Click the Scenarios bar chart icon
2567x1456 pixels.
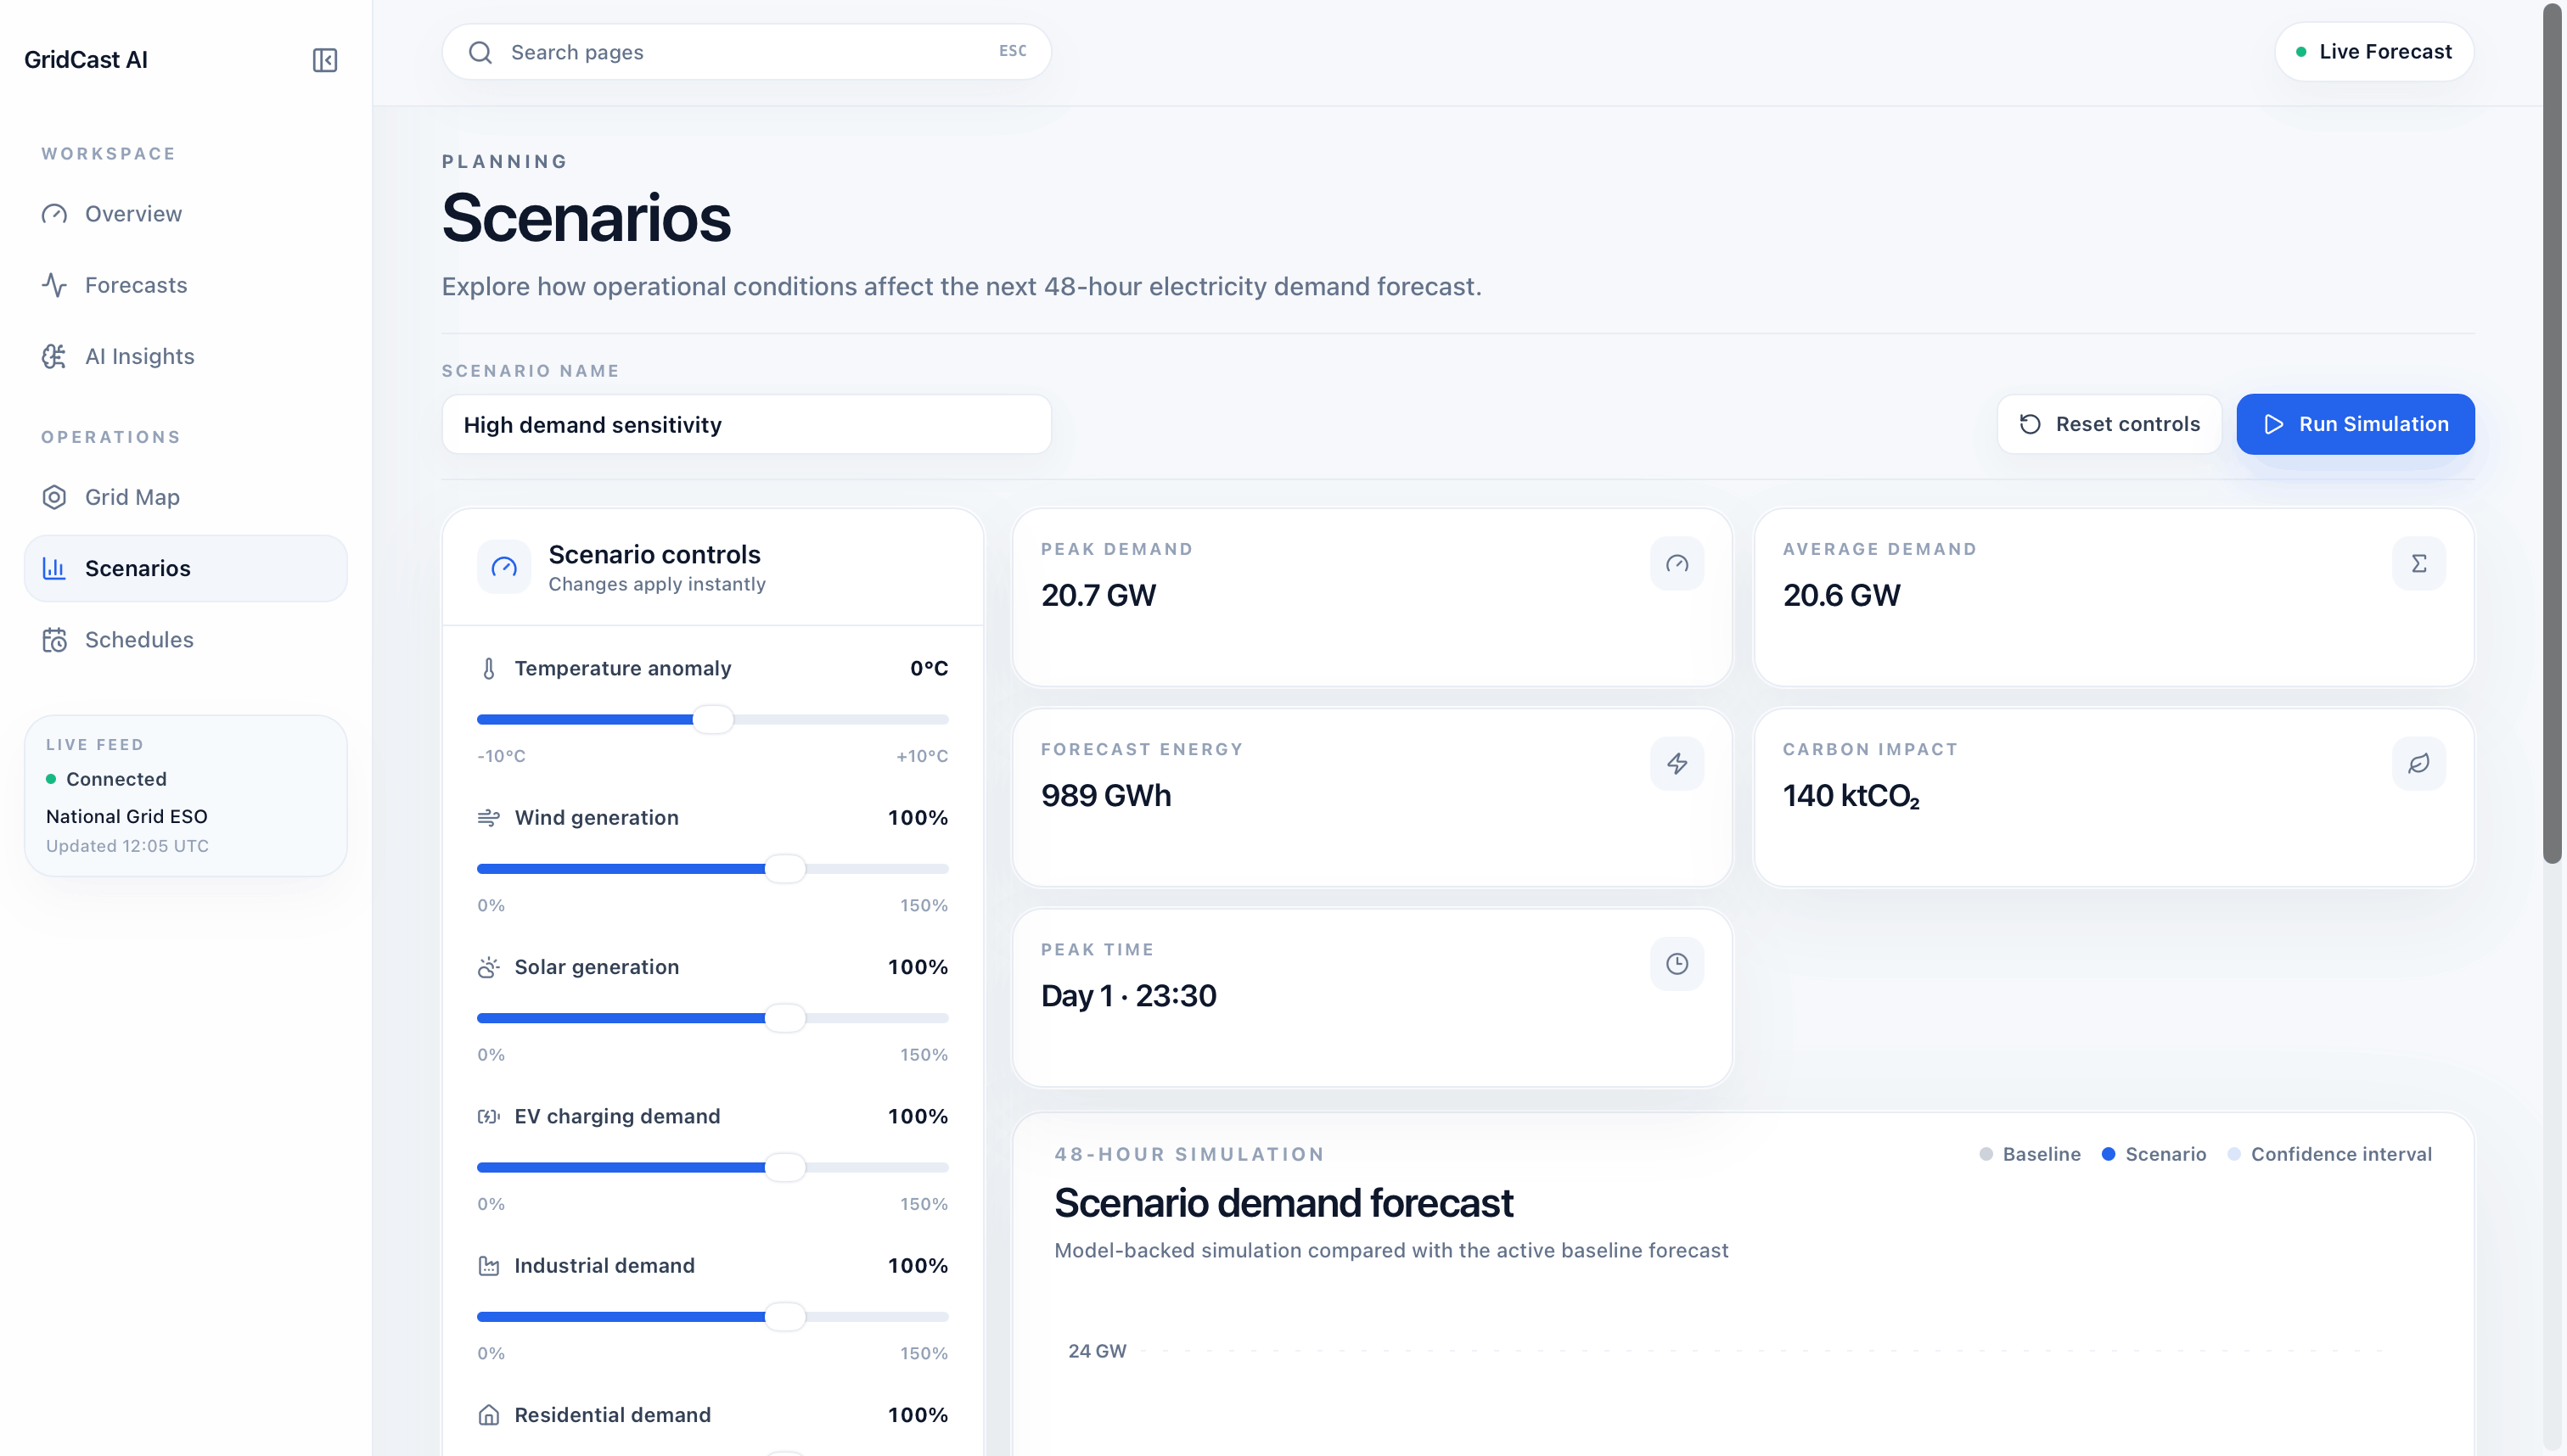pyautogui.click(x=54, y=568)
